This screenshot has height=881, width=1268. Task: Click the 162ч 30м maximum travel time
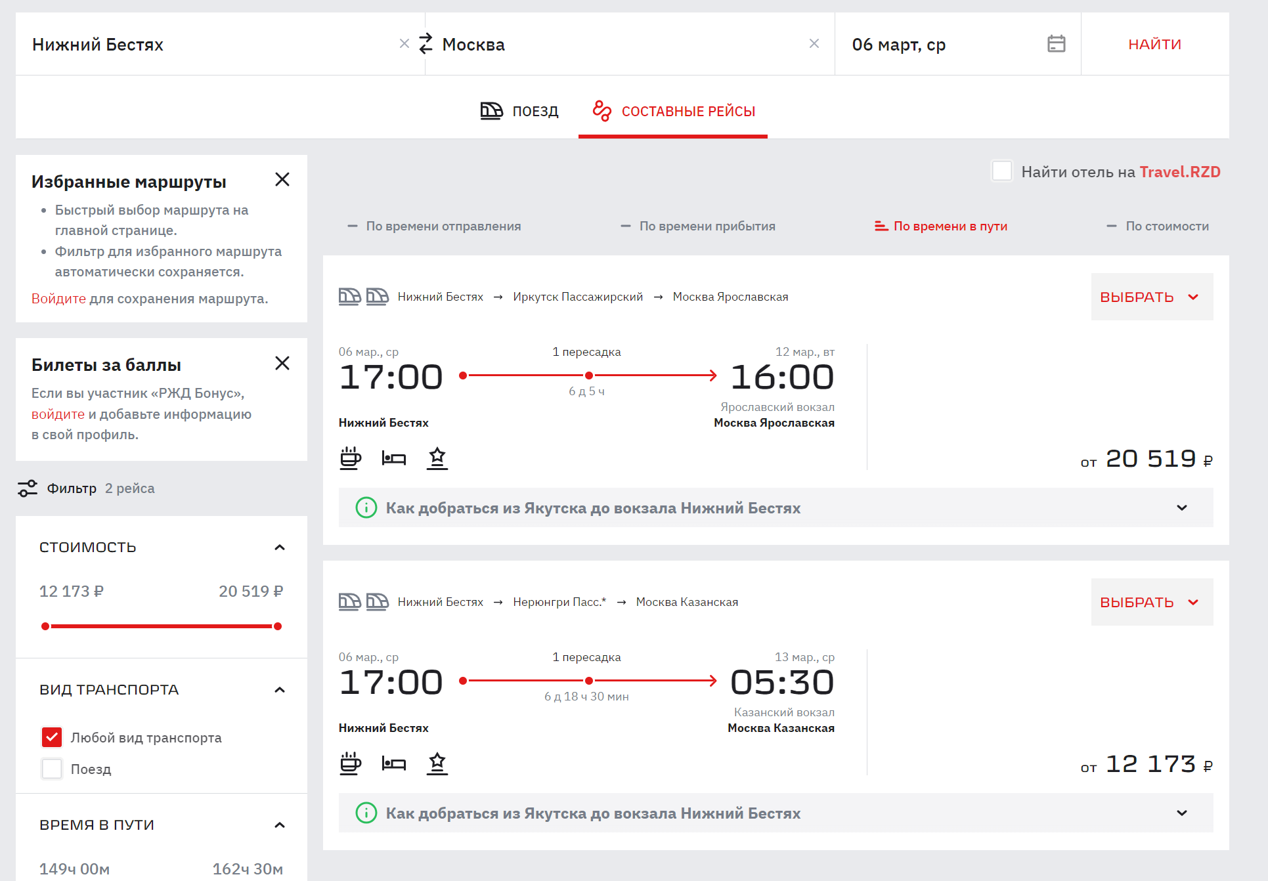point(248,869)
